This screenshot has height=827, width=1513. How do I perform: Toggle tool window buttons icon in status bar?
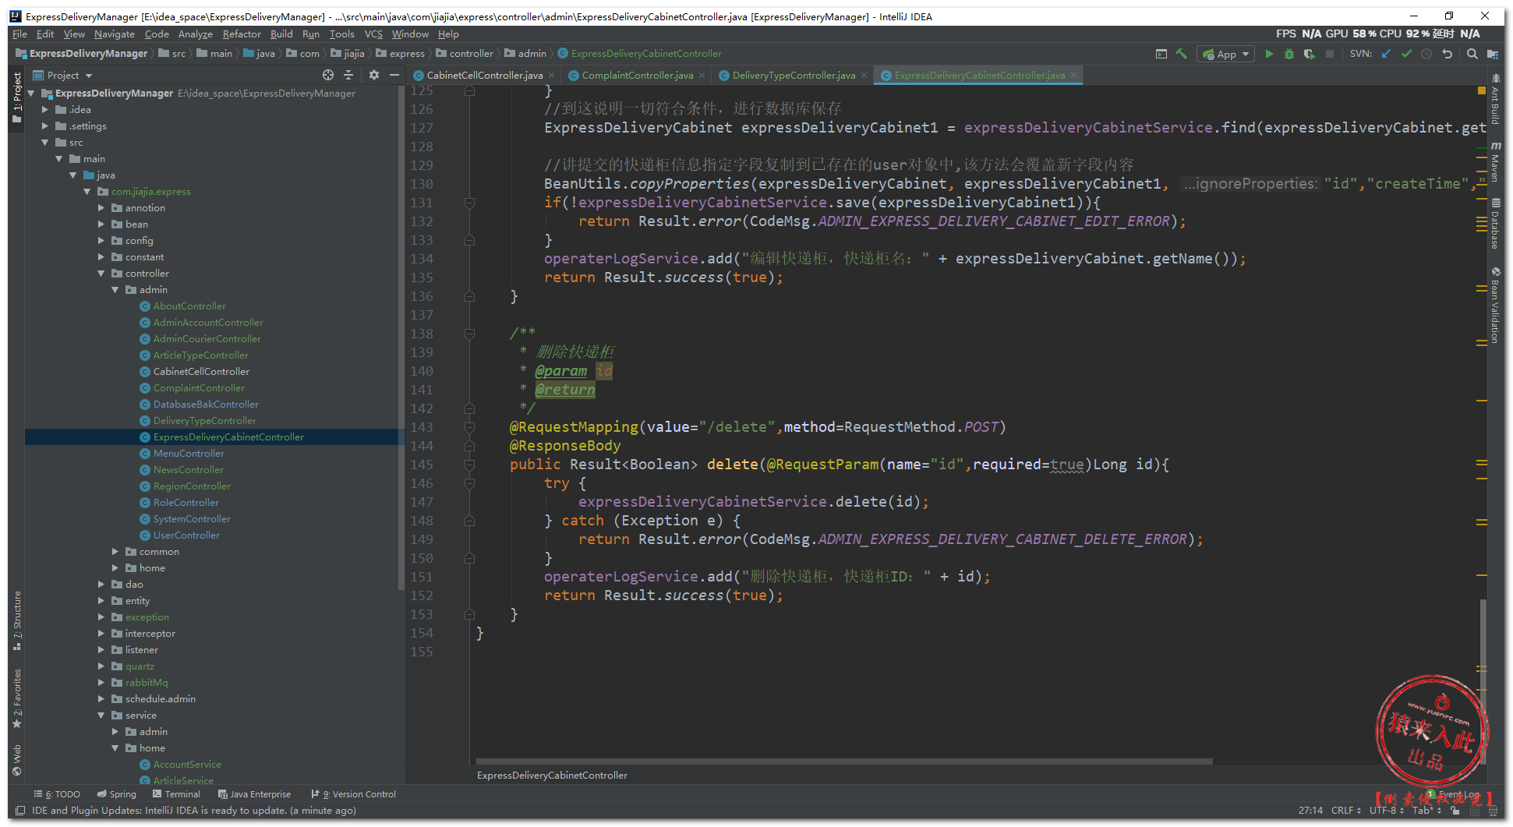coord(21,811)
